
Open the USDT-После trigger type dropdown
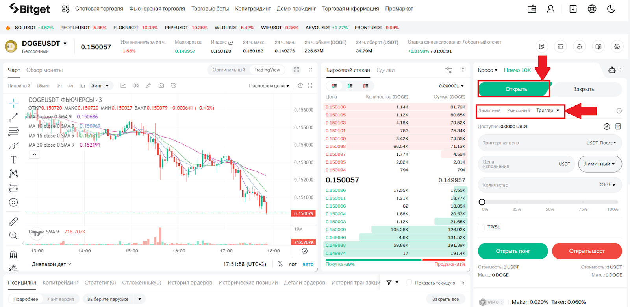[601, 143]
